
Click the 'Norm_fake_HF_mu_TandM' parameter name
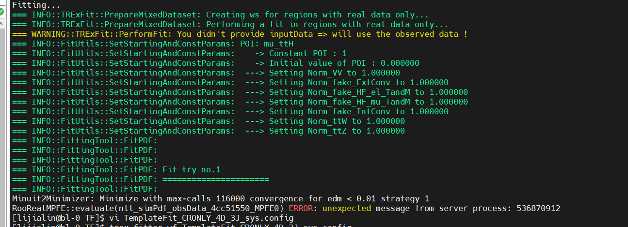358,102
